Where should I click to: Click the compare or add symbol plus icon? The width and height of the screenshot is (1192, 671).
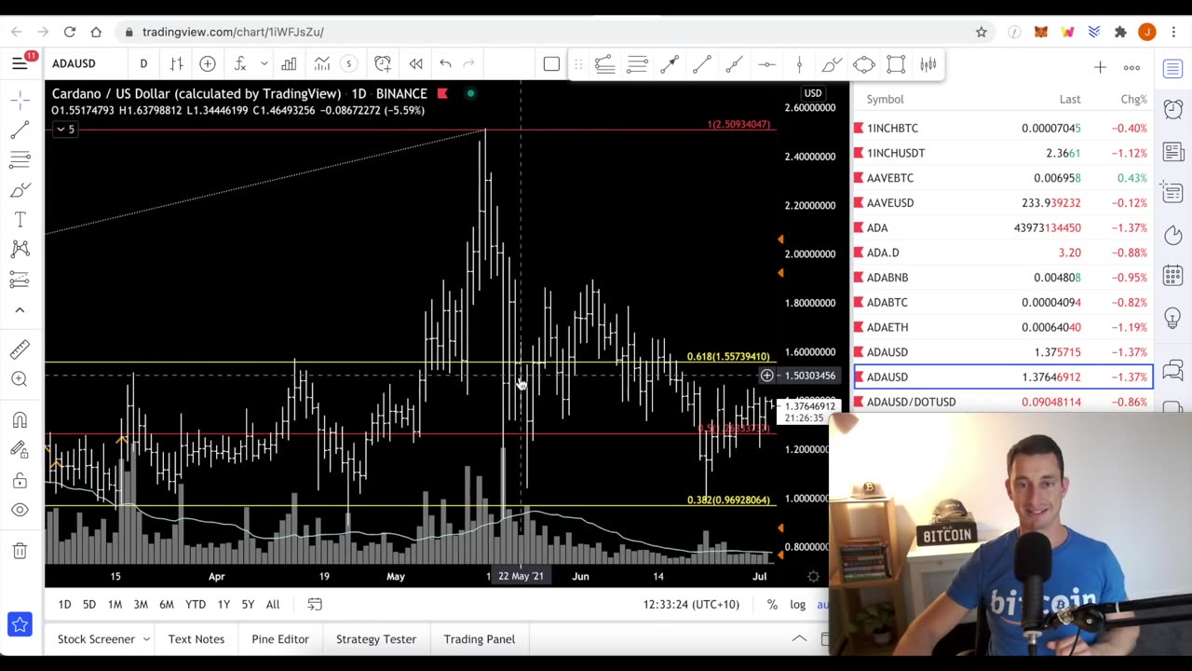click(x=208, y=63)
